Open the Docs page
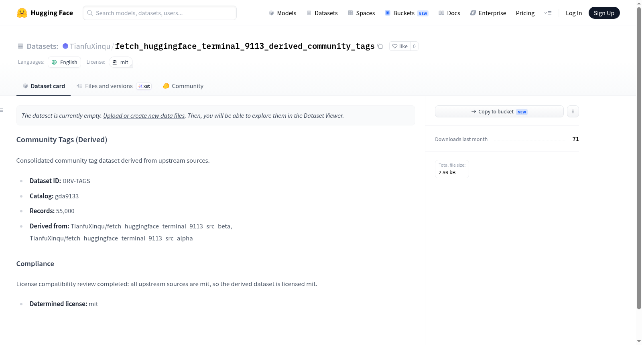 [x=449, y=13]
